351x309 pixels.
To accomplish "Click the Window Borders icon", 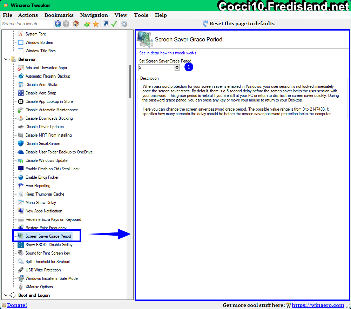I will click(x=21, y=42).
